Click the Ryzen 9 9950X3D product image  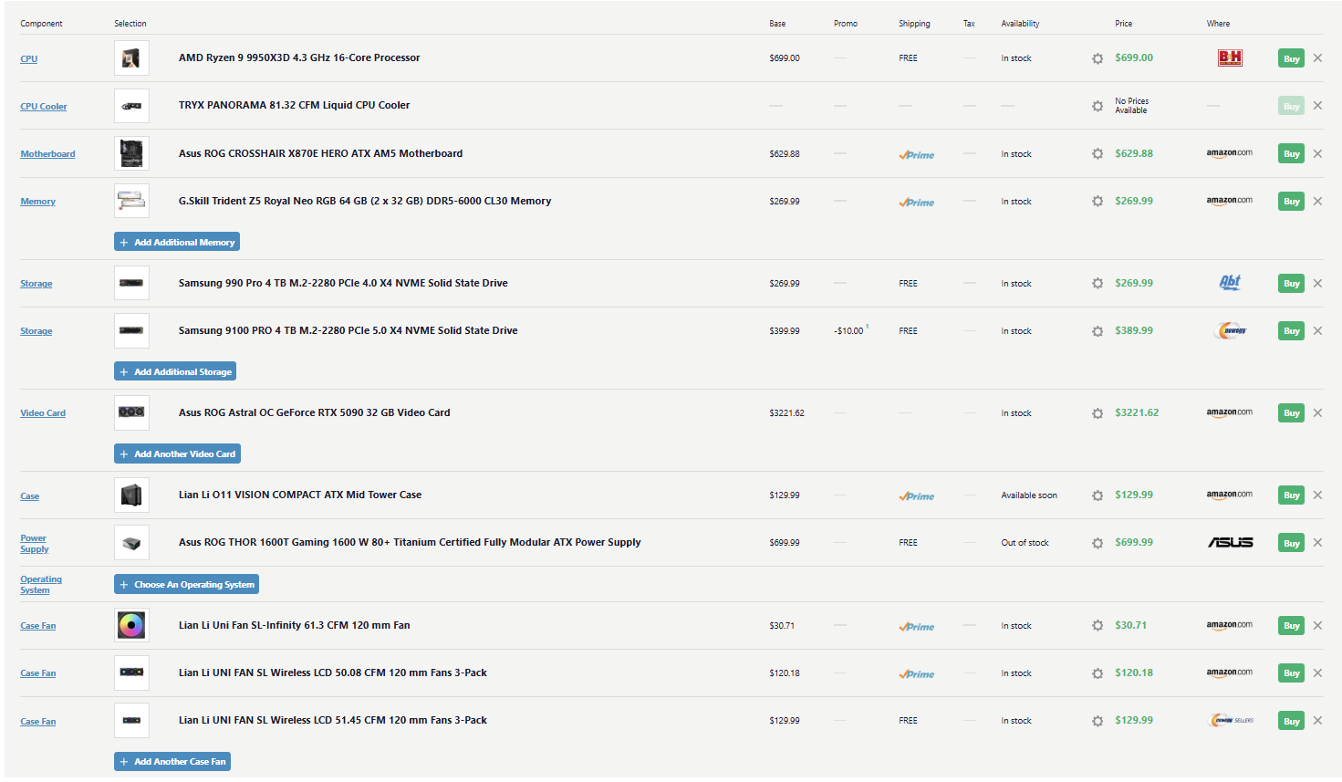coord(131,58)
